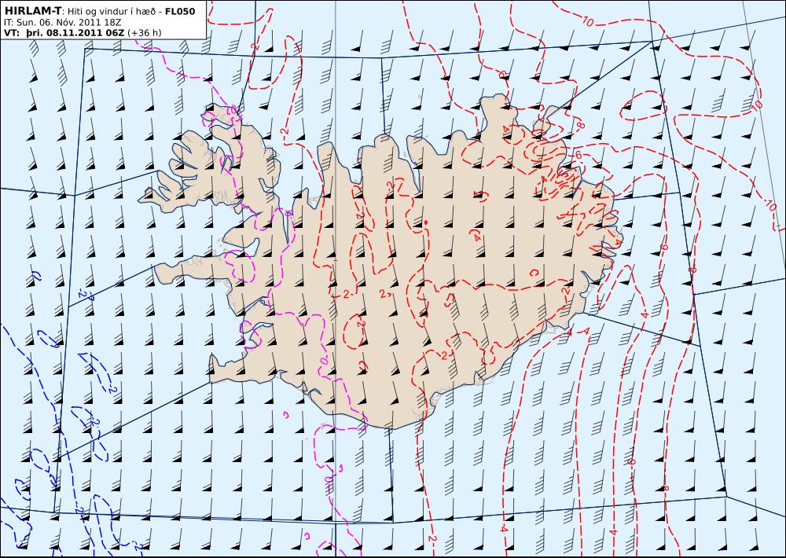This screenshot has height=558, width=786.
Task: Click the FL050 flight level label
Action: click(x=180, y=11)
